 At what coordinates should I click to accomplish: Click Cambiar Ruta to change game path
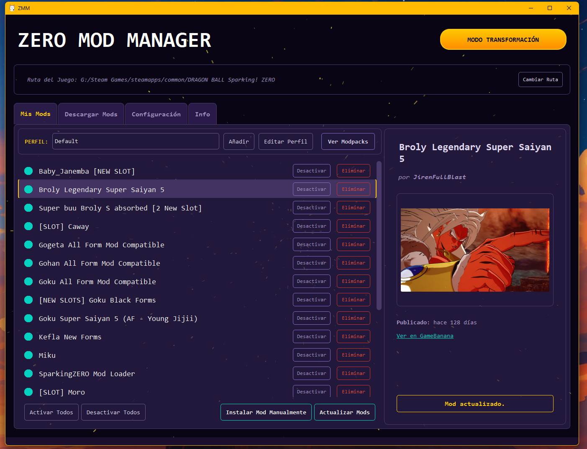(x=540, y=80)
